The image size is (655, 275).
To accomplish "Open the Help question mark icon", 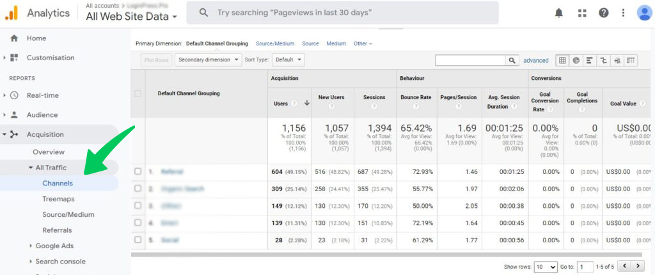I will (603, 13).
